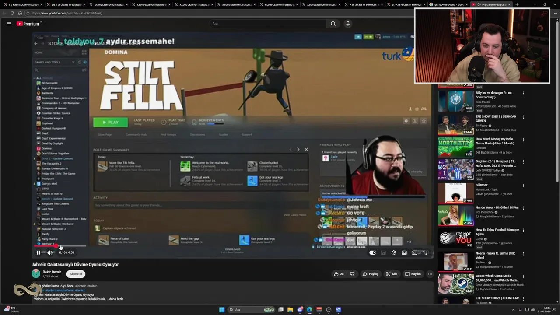Open 'Hande Yener - Bir Gideni Mi Var' video
The width and height of the screenshot is (560, 315).
[497, 207]
